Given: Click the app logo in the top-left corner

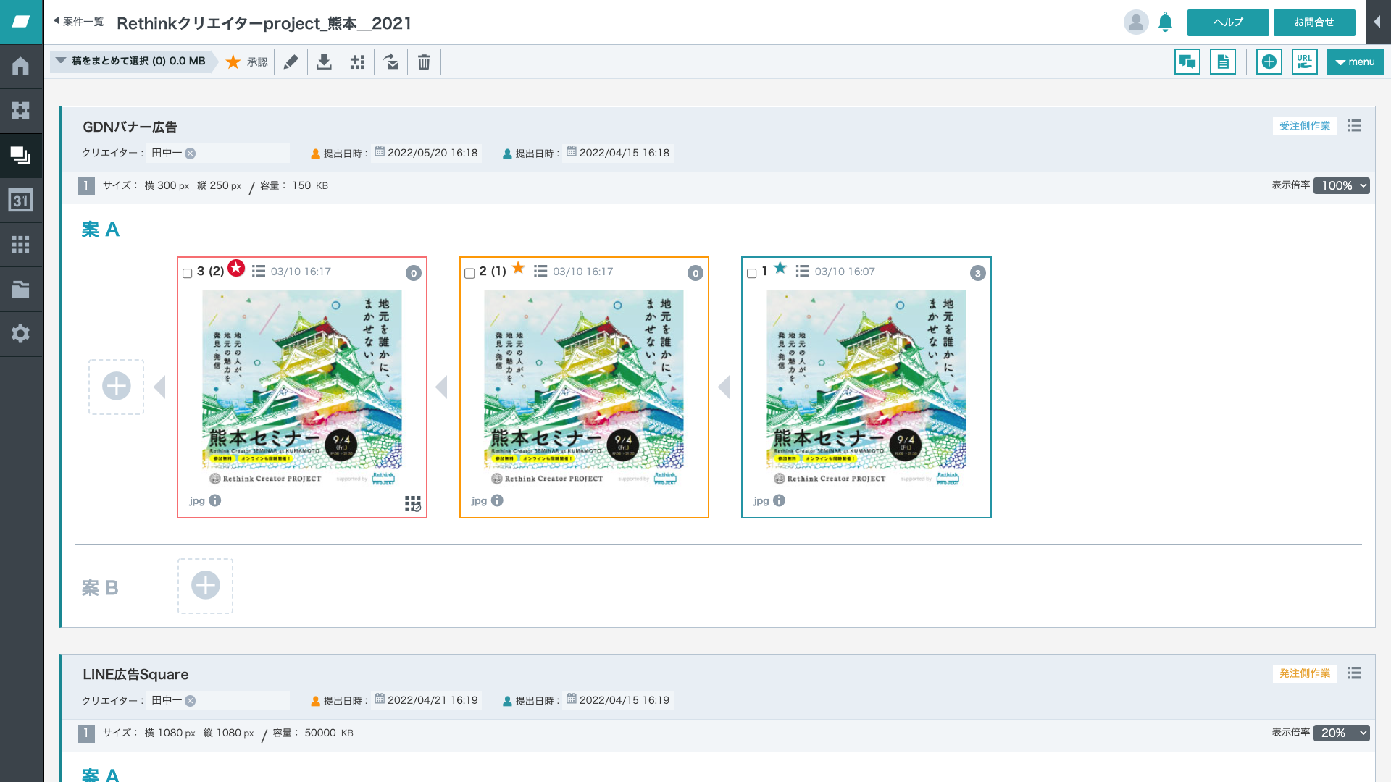Looking at the screenshot, I should coord(21,22).
